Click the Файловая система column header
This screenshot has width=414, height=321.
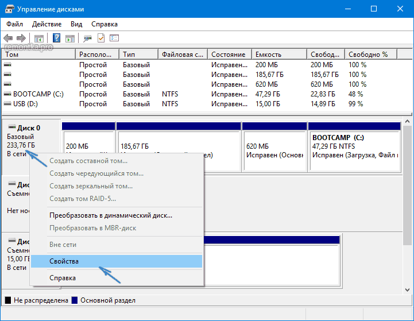click(183, 55)
